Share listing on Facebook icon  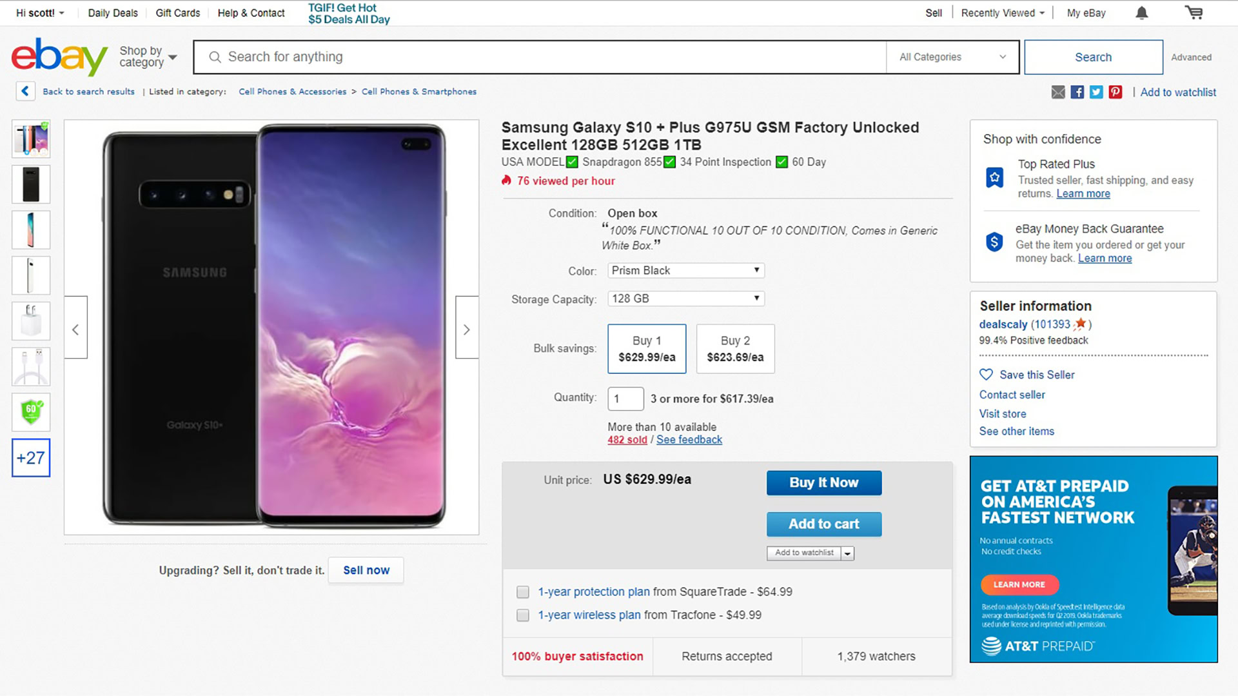point(1077,92)
